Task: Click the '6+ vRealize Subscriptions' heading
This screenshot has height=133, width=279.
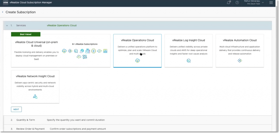Action: (x=85, y=44)
